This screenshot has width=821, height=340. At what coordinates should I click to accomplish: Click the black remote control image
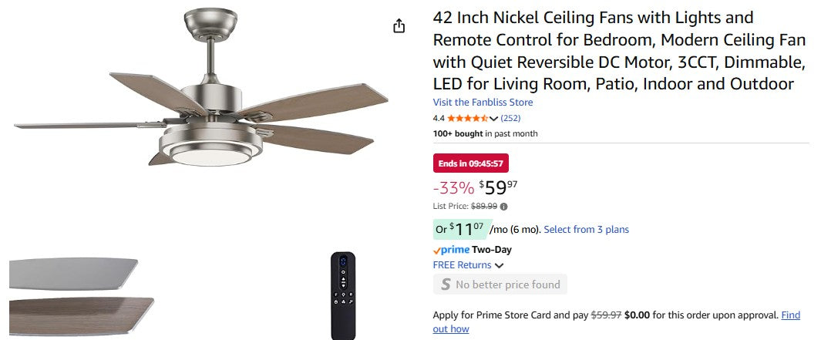click(342, 295)
